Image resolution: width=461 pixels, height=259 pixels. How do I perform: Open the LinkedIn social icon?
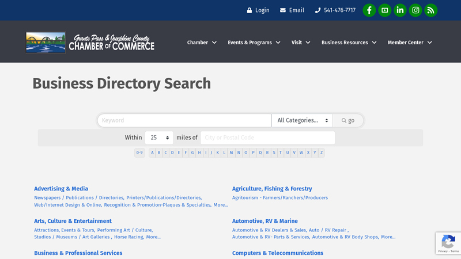point(400,10)
